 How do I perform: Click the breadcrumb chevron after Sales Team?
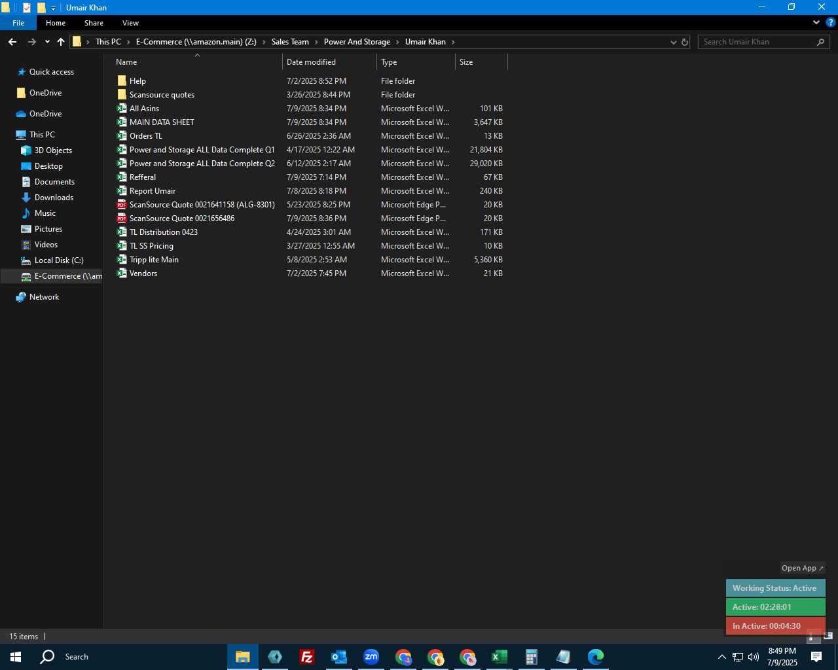316,42
